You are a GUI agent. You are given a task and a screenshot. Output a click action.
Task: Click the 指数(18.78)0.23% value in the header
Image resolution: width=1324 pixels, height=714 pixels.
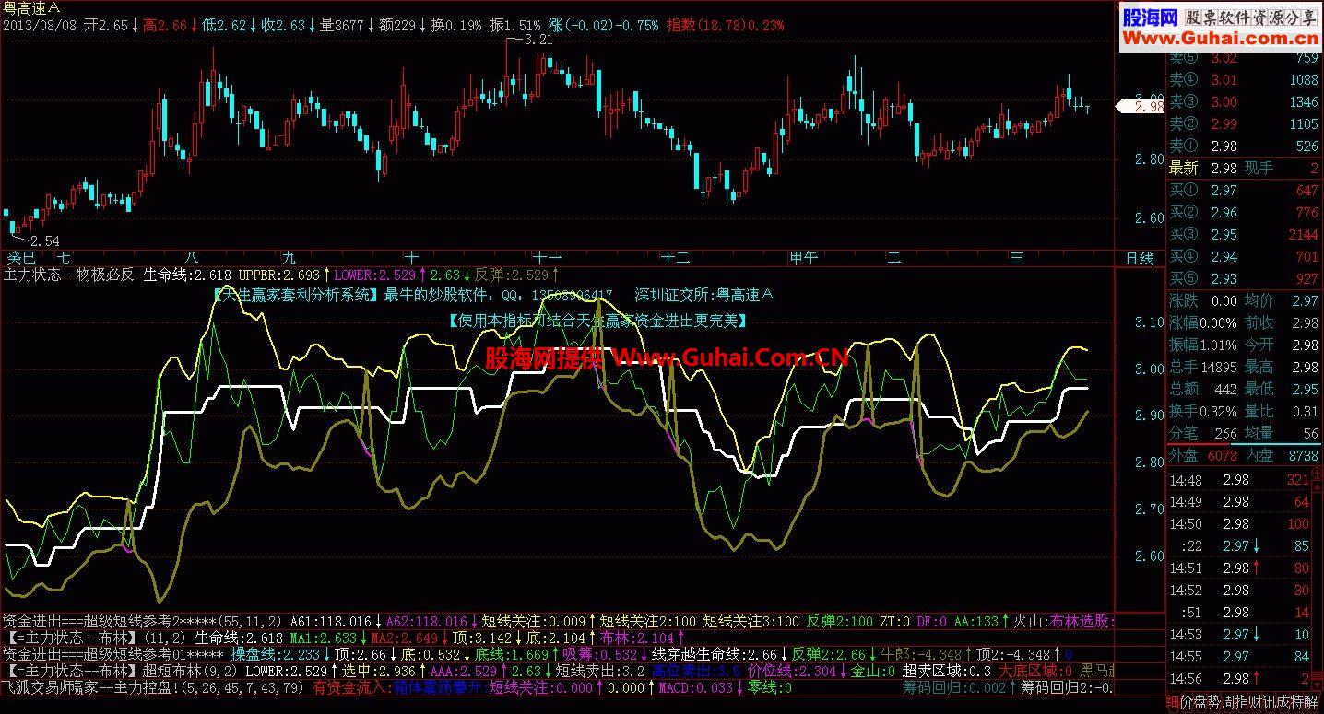tap(725, 26)
